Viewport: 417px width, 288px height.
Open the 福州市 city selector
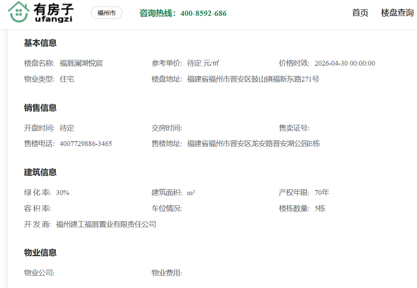106,13
